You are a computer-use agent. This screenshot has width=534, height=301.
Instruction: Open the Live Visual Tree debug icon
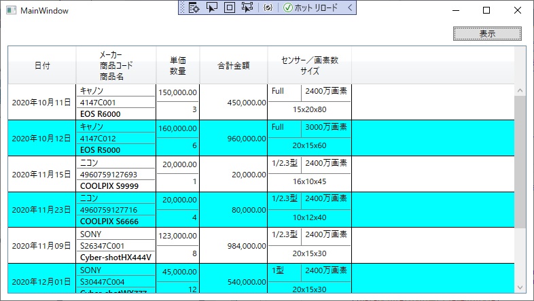tap(194, 7)
